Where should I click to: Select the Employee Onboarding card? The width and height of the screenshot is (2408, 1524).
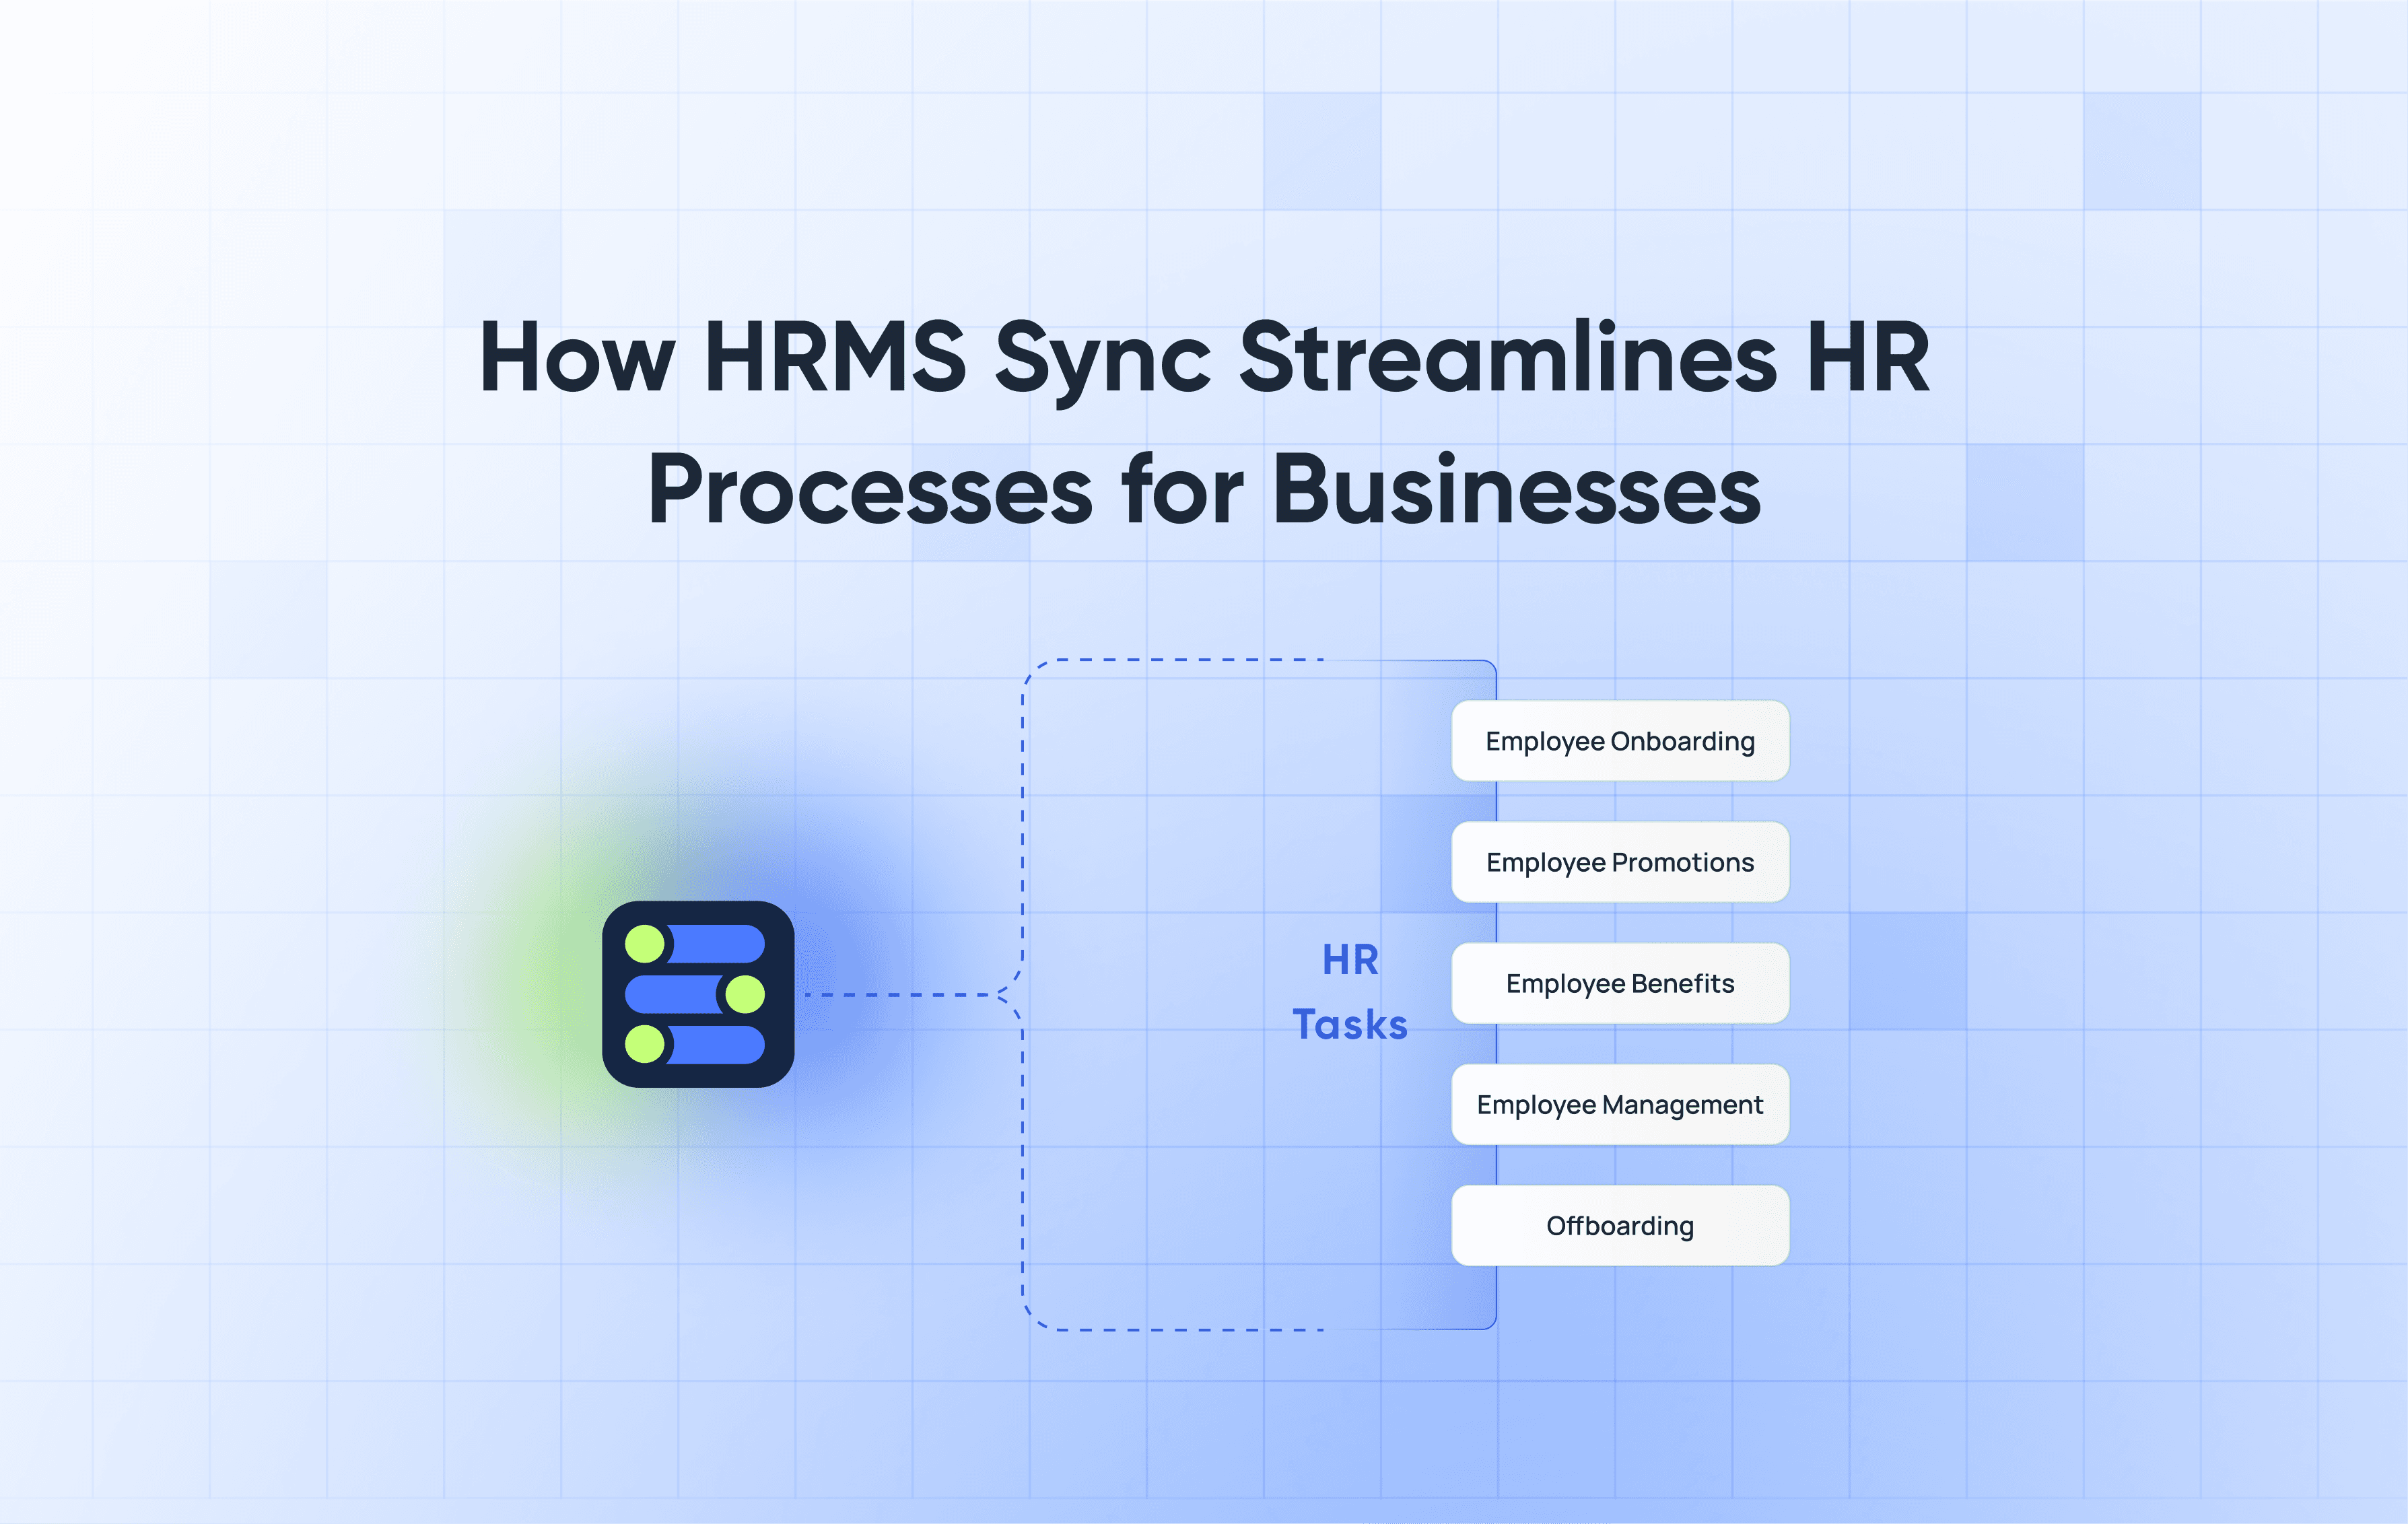pos(1620,741)
